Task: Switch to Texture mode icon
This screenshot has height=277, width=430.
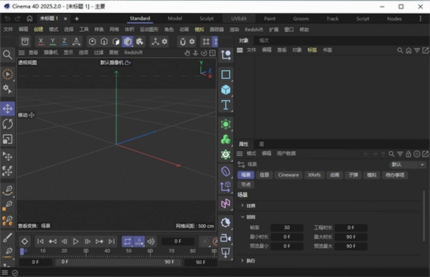Action: click(x=139, y=42)
